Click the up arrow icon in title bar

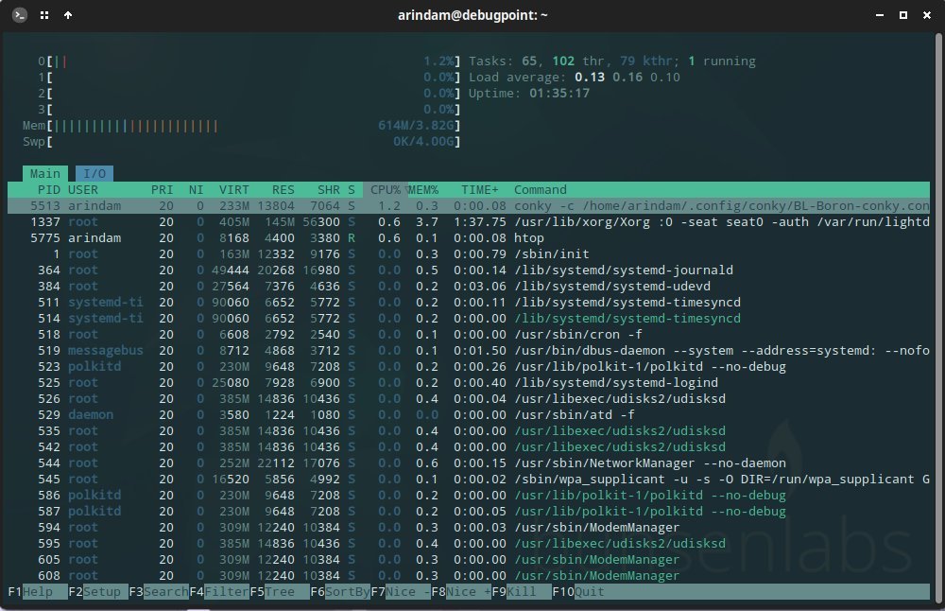(x=68, y=15)
